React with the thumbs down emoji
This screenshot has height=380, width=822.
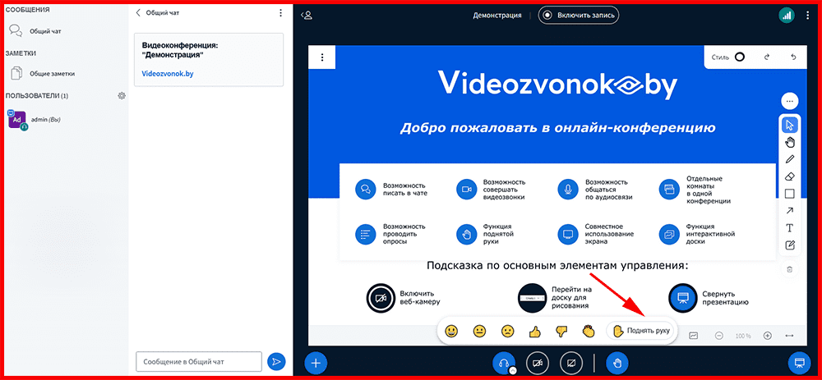tap(561, 331)
